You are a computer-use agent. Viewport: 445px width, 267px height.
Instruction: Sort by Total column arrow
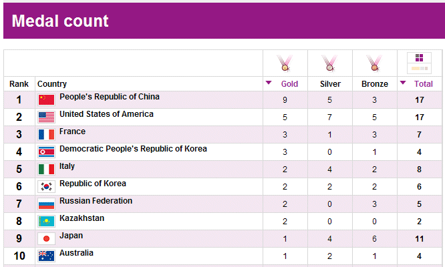pos(402,83)
